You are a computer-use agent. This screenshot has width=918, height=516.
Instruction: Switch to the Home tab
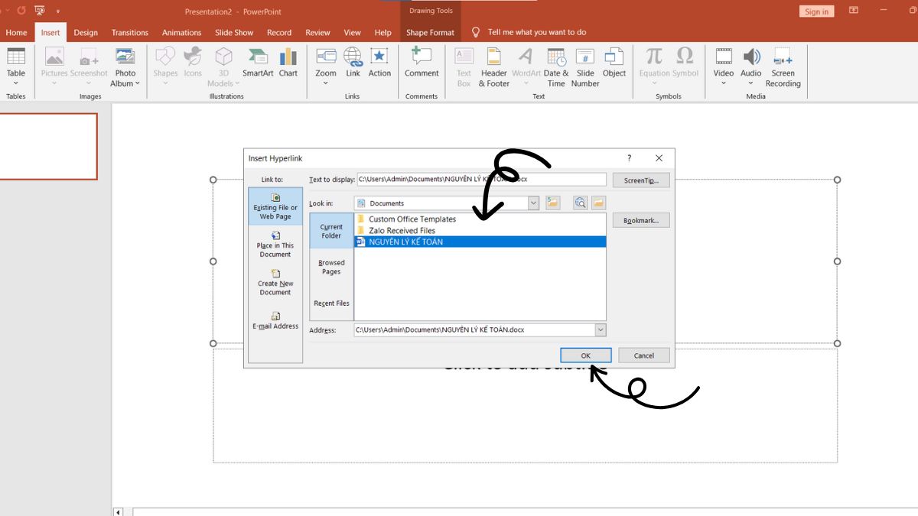tap(16, 32)
